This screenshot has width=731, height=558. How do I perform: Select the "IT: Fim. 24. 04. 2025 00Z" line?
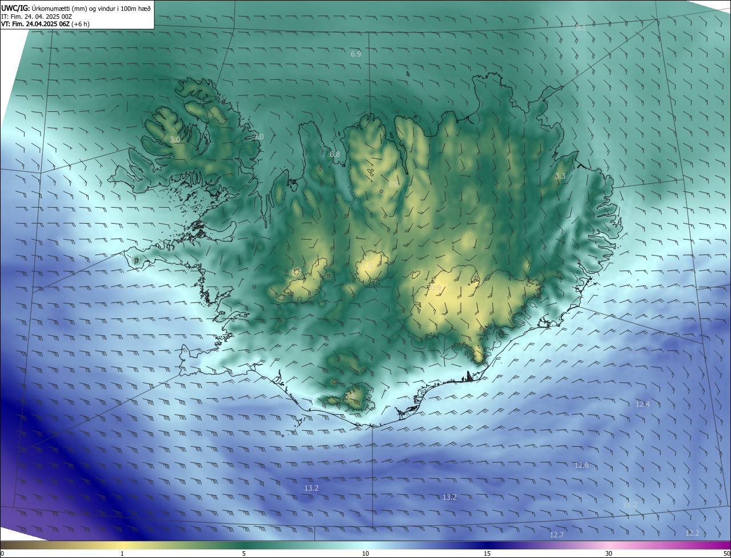37,17
